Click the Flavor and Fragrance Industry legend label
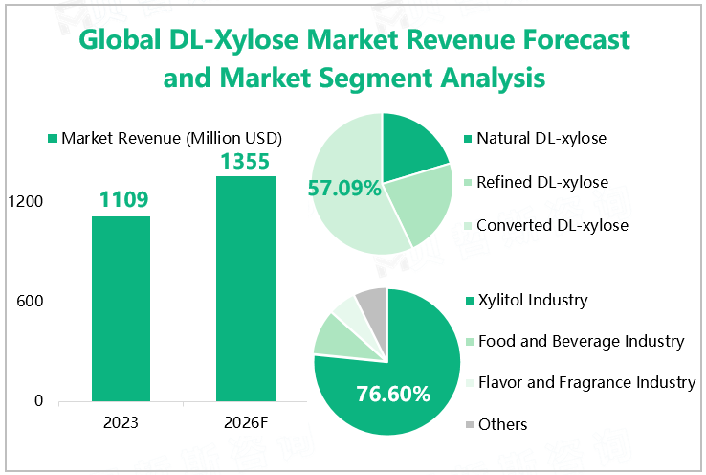Image resolution: width=706 pixels, height=475 pixels. [x=585, y=382]
